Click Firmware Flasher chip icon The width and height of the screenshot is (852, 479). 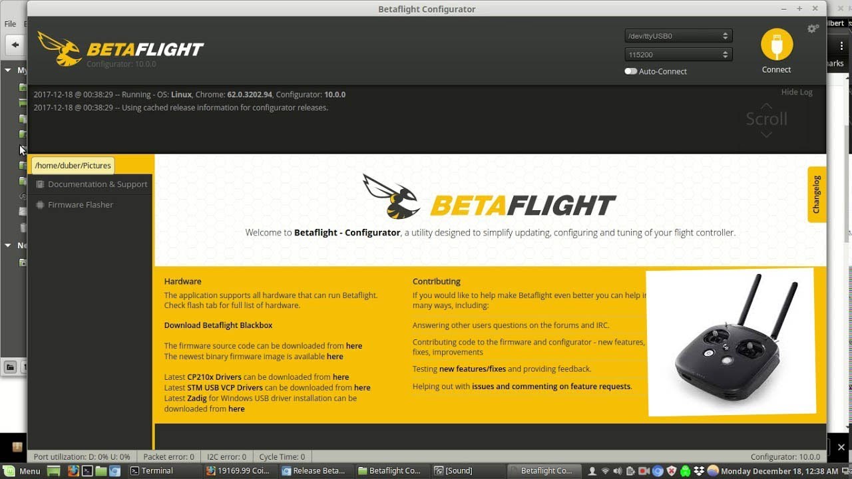coord(40,205)
